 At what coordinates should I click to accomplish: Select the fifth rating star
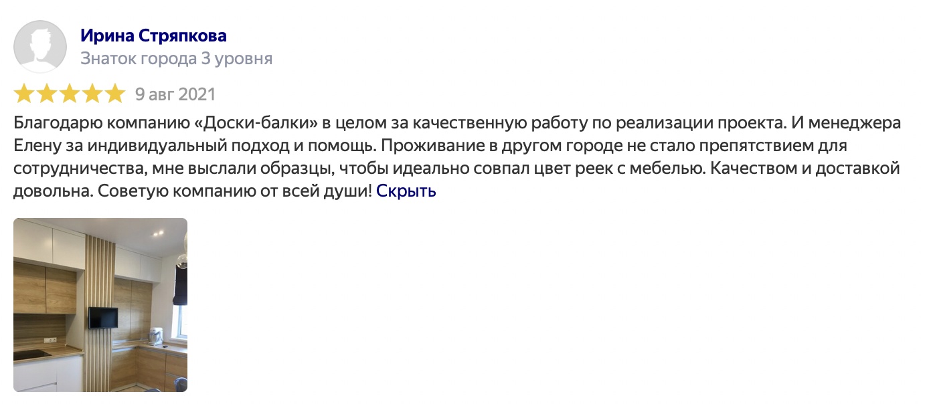114,94
